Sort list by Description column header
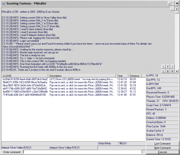Screen dimensions: 180x155 [x=82, y=76]
